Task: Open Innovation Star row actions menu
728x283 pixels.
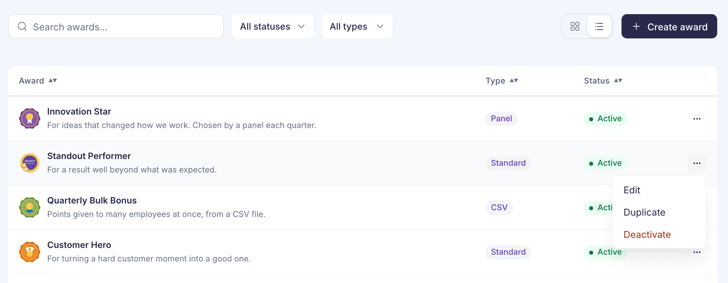Action: [x=697, y=119]
